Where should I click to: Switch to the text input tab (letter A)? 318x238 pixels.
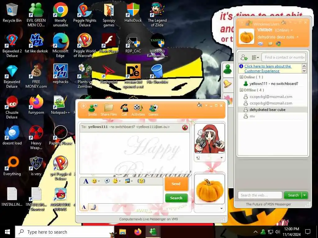(84, 207)
